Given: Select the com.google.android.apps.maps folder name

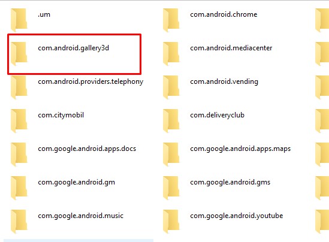Looking at the screenshot, I should [240, 149].
